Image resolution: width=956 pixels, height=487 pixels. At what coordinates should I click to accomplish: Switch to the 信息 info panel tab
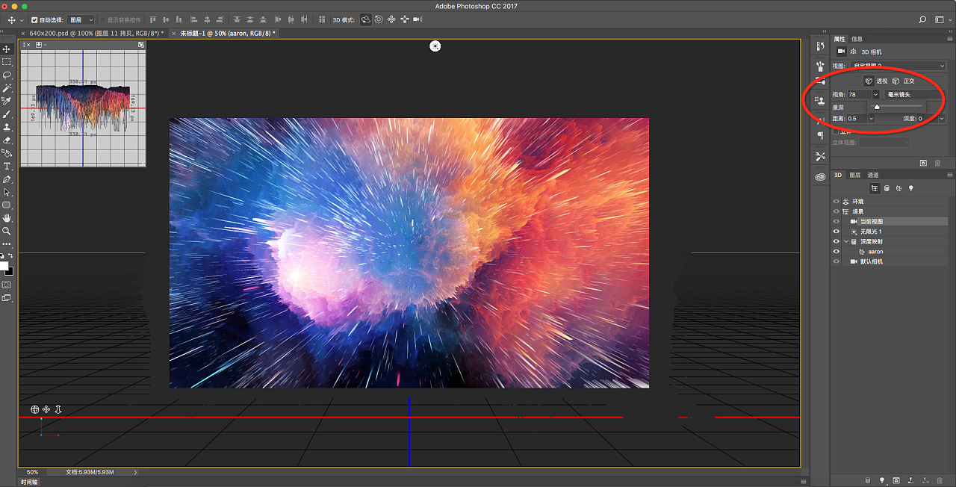(857, 39)
